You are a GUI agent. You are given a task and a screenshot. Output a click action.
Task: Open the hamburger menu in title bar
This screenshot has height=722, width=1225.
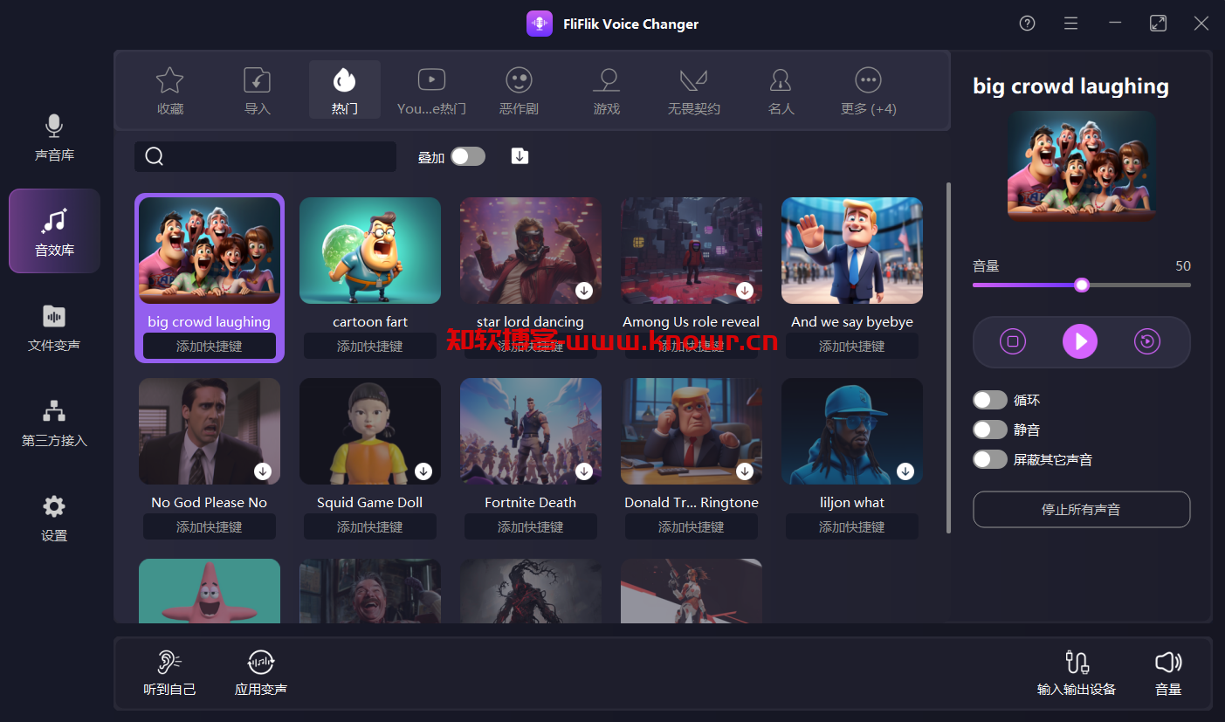point(1070,24)
